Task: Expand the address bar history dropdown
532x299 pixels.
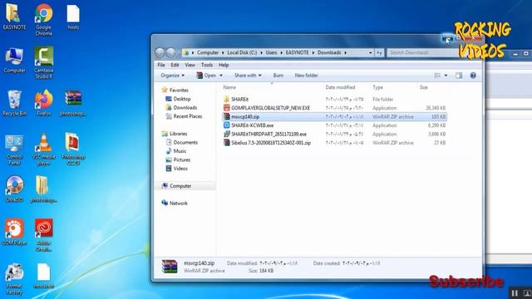Action: (x=370, y=52)
